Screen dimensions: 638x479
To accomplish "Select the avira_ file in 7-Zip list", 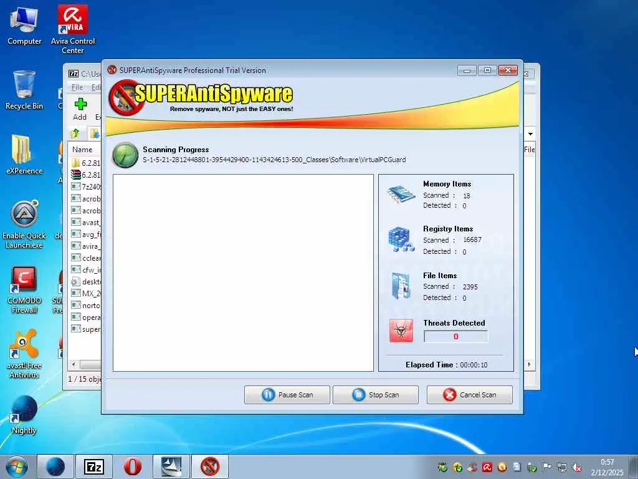I will pos(85,246).
